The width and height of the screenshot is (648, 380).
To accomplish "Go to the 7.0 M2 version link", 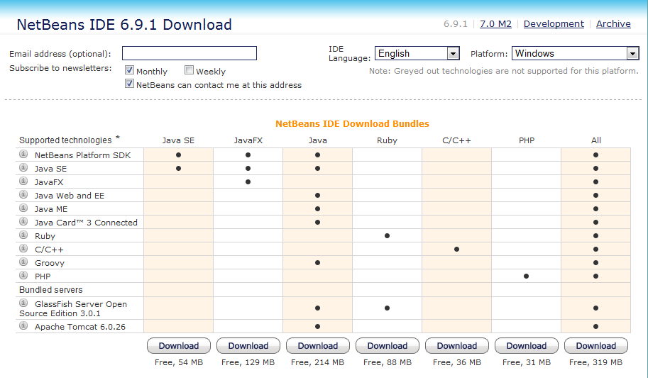I will pyautogui.click(x=495, y=23).
